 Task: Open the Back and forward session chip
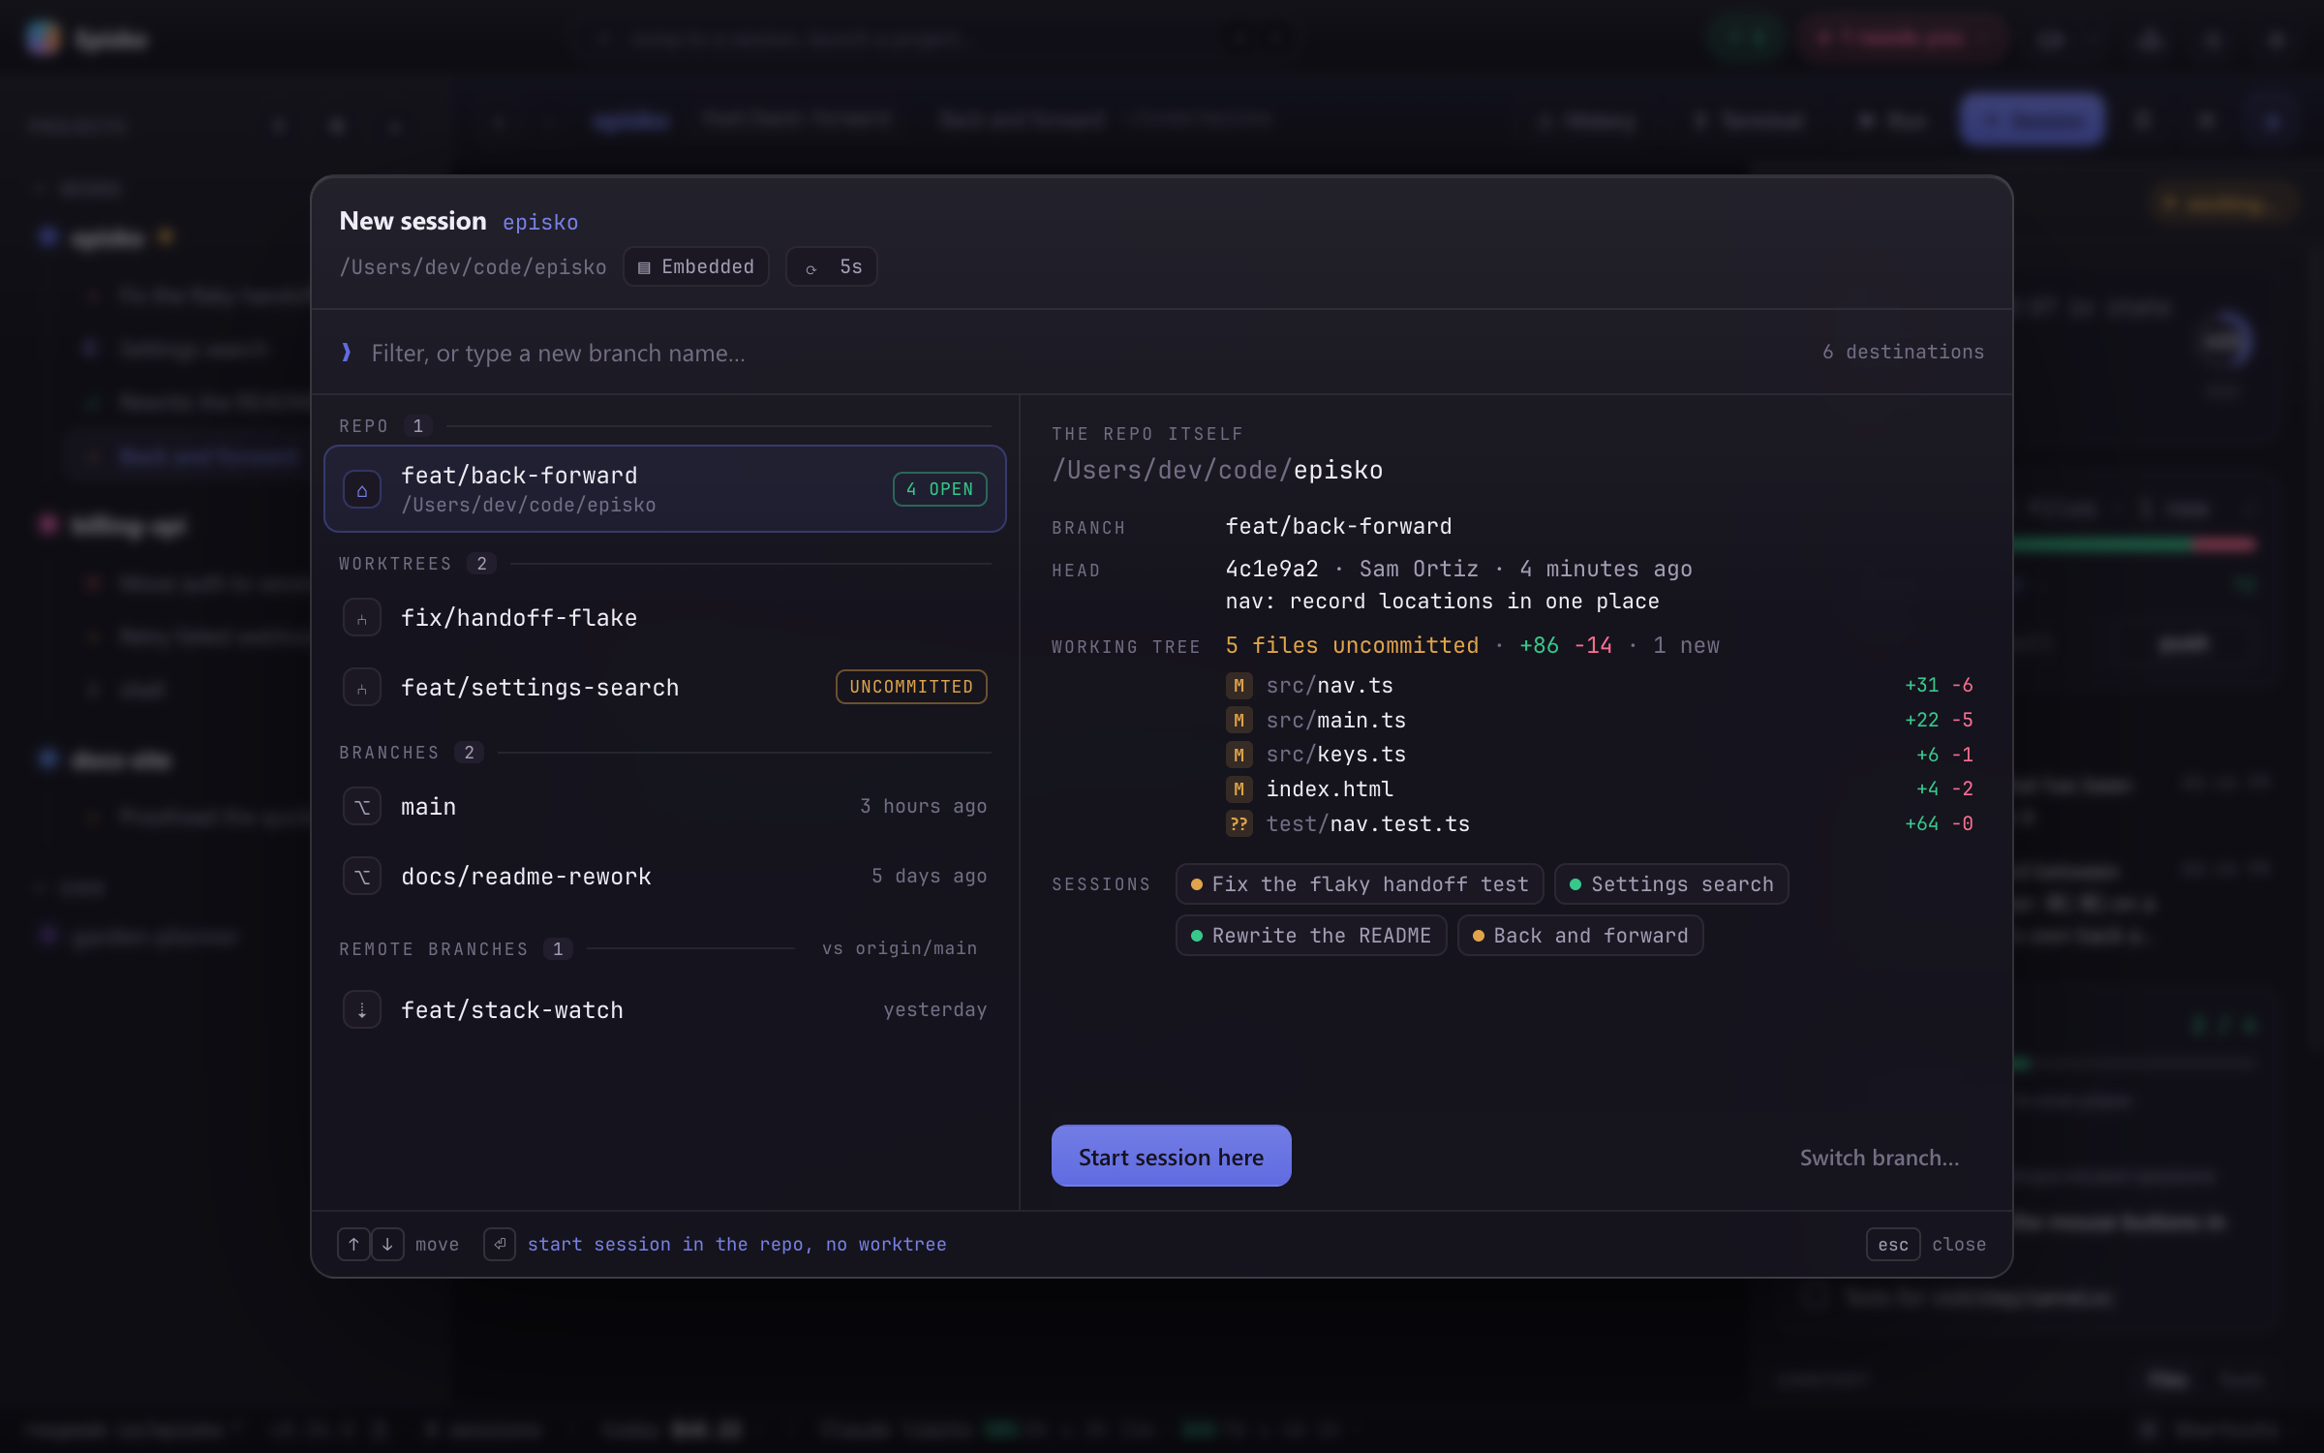1580,936
